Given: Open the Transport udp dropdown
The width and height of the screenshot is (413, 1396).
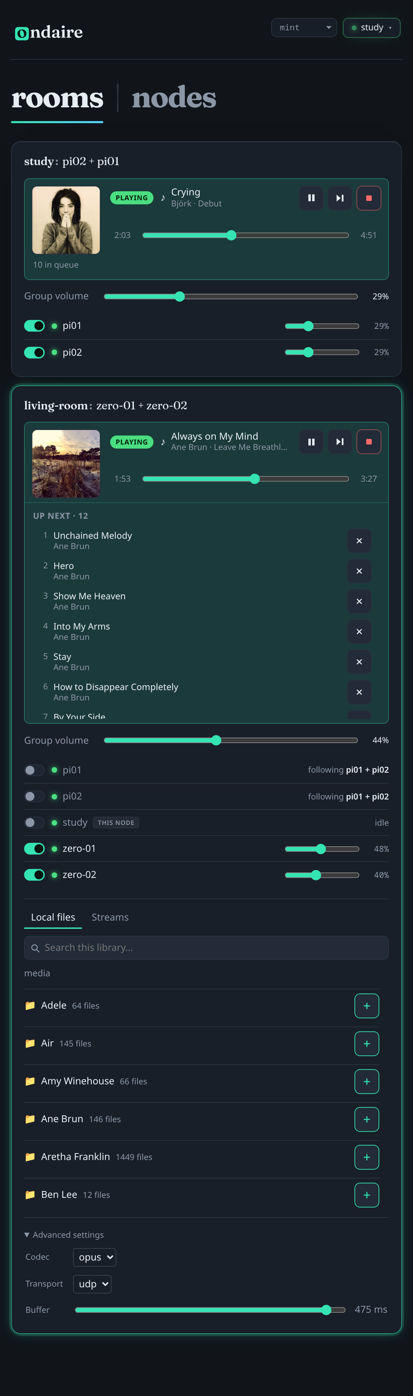Looking at the screenshot, I should coord(92,1284).
